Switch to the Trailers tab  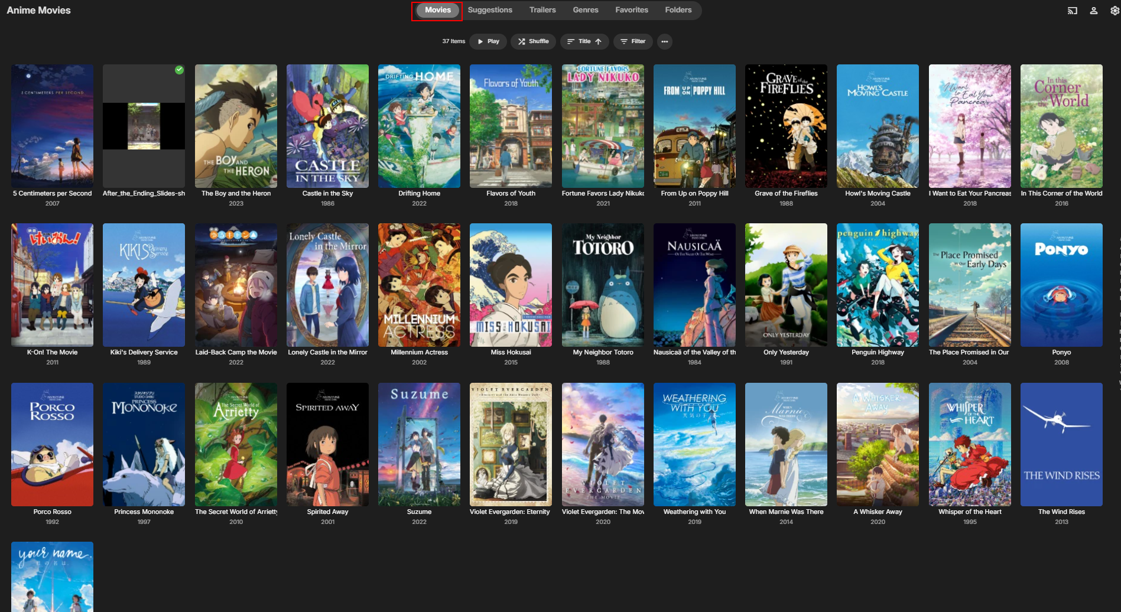(542, 10)
